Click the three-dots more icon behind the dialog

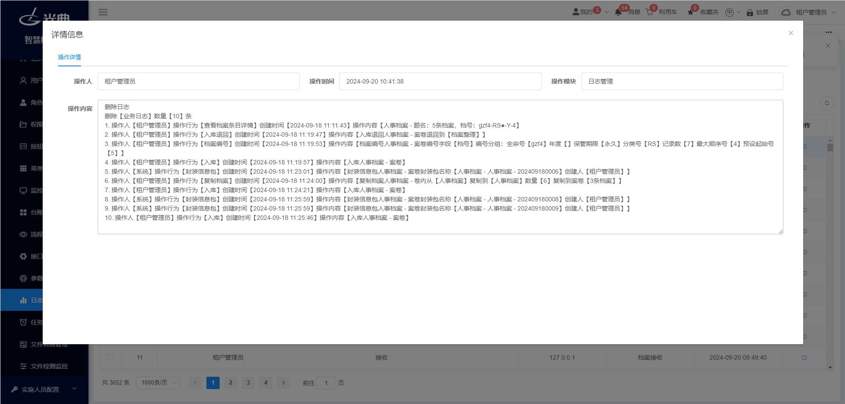click(829, 32)
